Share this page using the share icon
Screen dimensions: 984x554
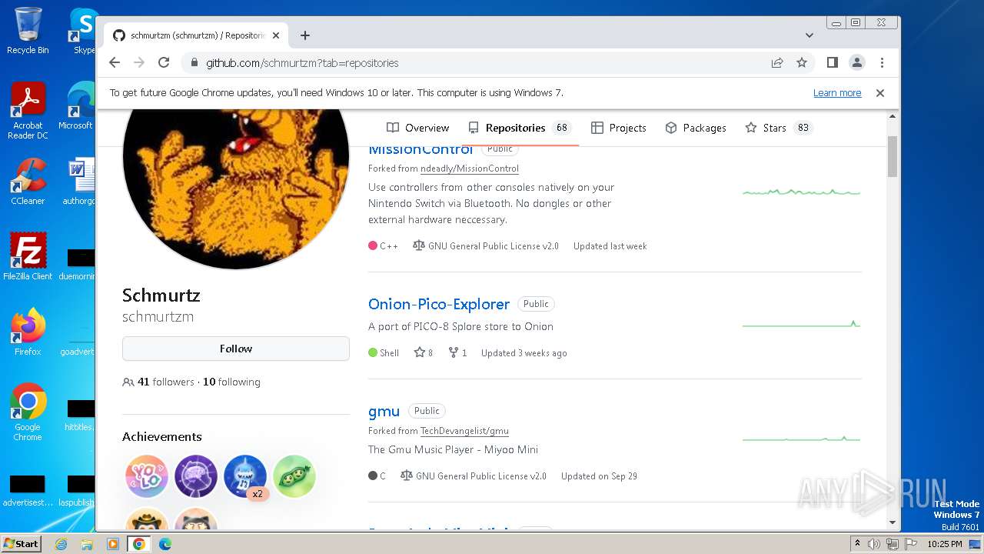(777, 63)
